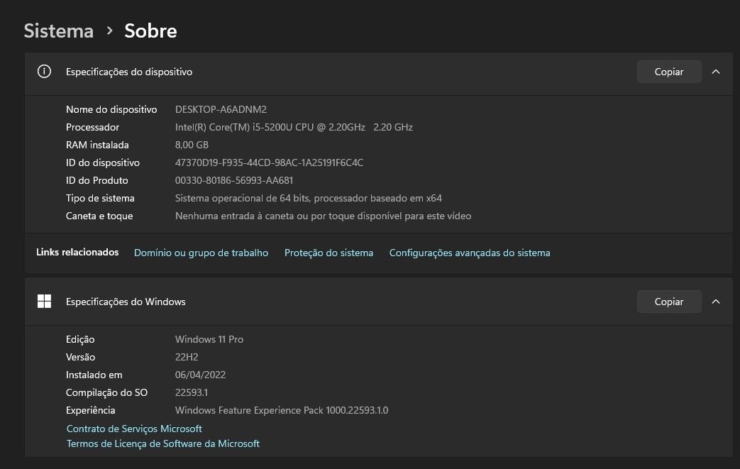Click the Nome do dispositivo label
Image resolution: width=740 pixels, height=469 pixels.
[111, 109]
